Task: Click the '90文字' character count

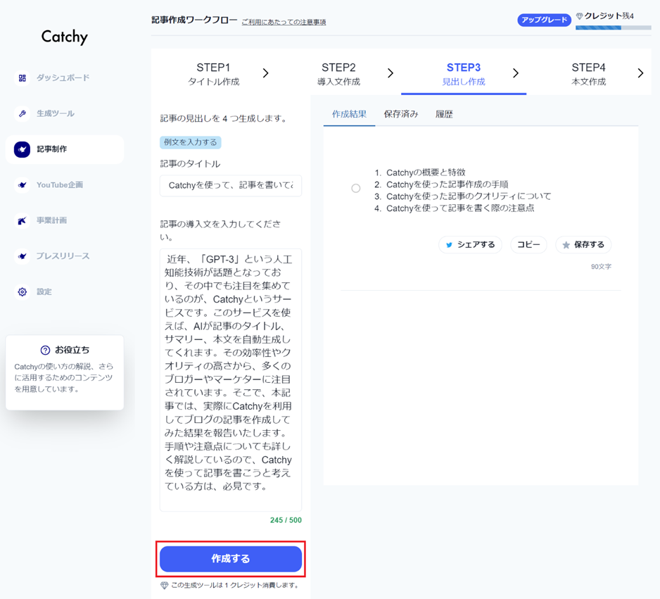Action: 601,267
